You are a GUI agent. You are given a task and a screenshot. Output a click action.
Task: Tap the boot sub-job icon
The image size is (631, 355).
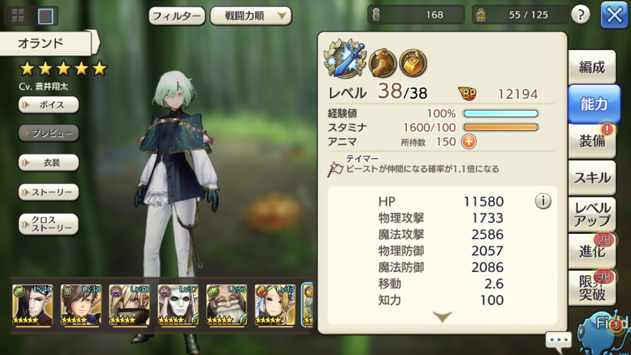tap(383, 63)
